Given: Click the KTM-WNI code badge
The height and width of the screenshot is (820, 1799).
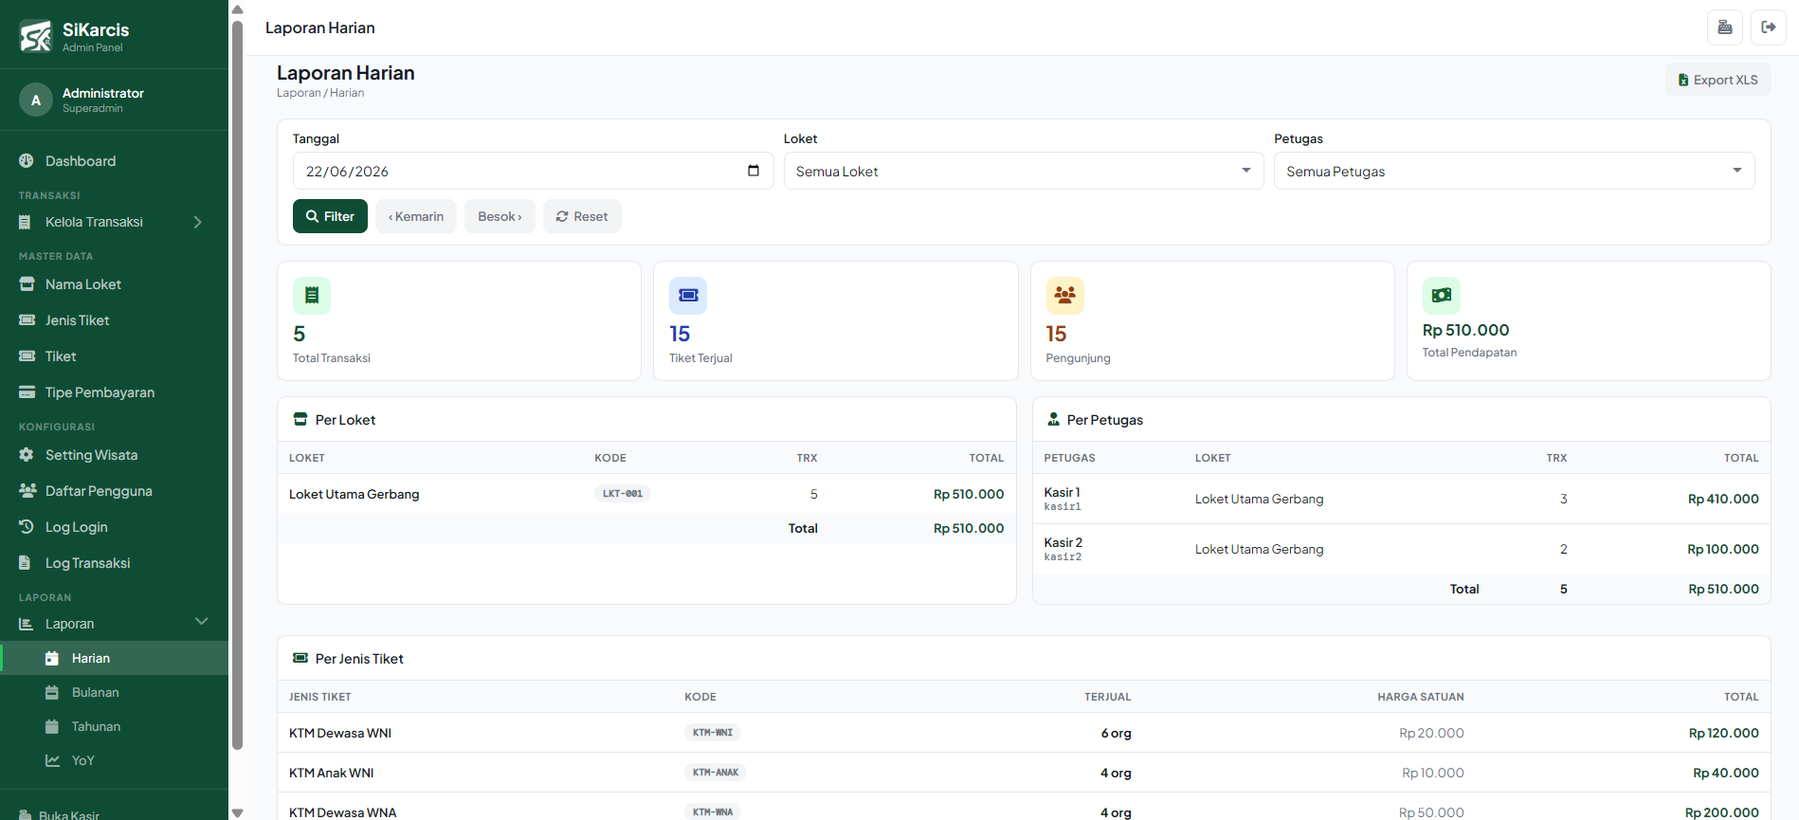Looking at the screenshot, I should [713, 733].
